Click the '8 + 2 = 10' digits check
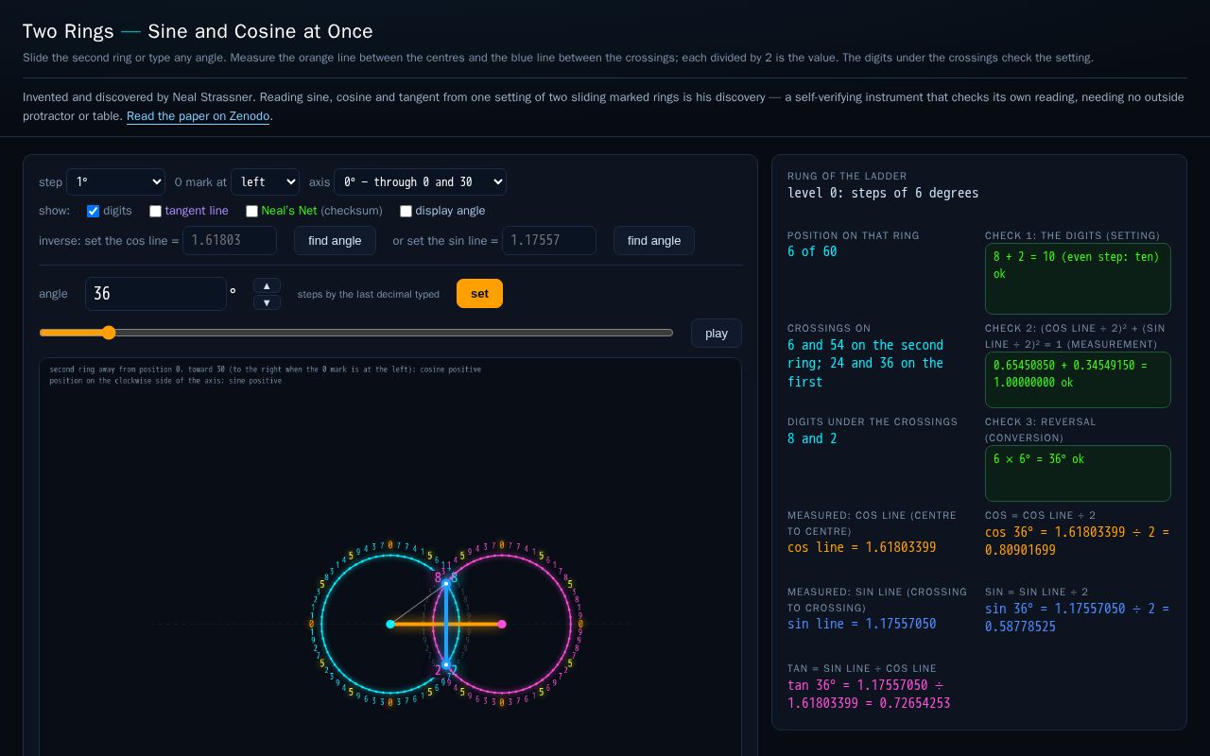The height and width of the screenshot is (756, 1210). [x=1078, y=279]
